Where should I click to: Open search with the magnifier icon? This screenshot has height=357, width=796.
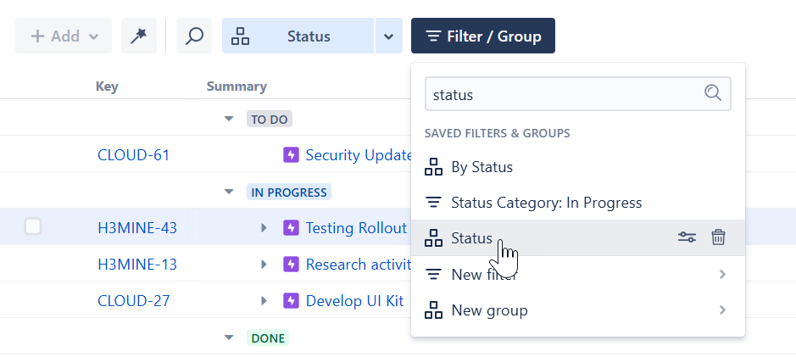pos(194,36)
